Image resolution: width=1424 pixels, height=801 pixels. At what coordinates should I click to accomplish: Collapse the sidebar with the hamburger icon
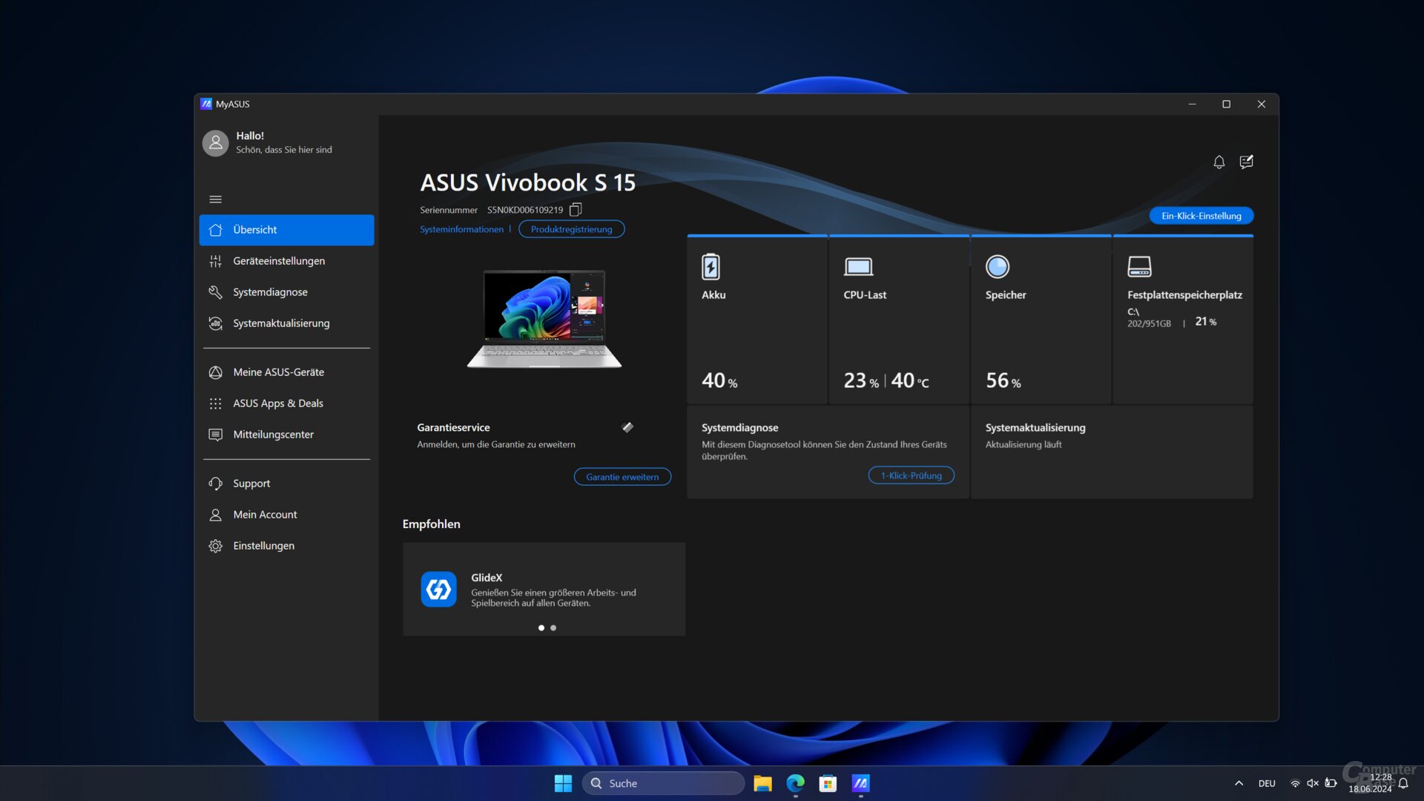216,200
